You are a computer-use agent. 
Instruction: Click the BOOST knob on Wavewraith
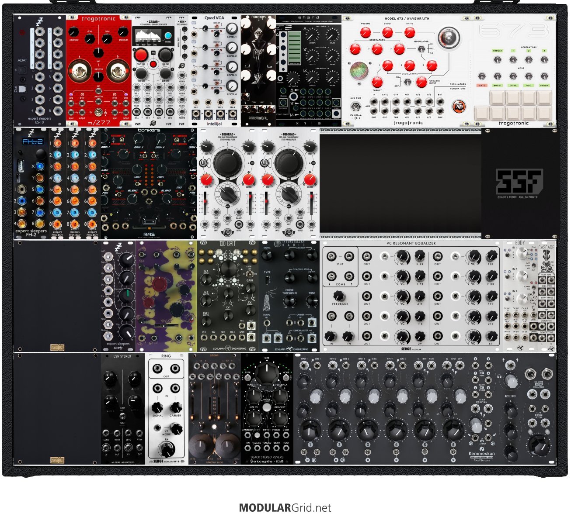(387, 33)
